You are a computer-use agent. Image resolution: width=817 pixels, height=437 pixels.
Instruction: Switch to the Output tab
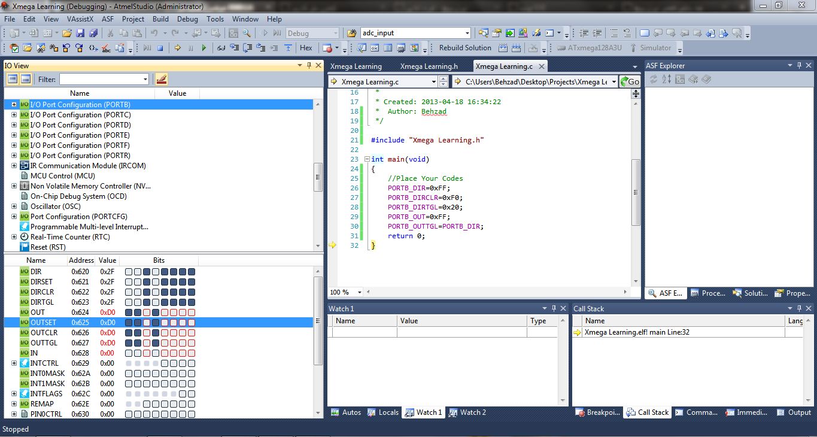pyautogui.click(x=794, y=412)
